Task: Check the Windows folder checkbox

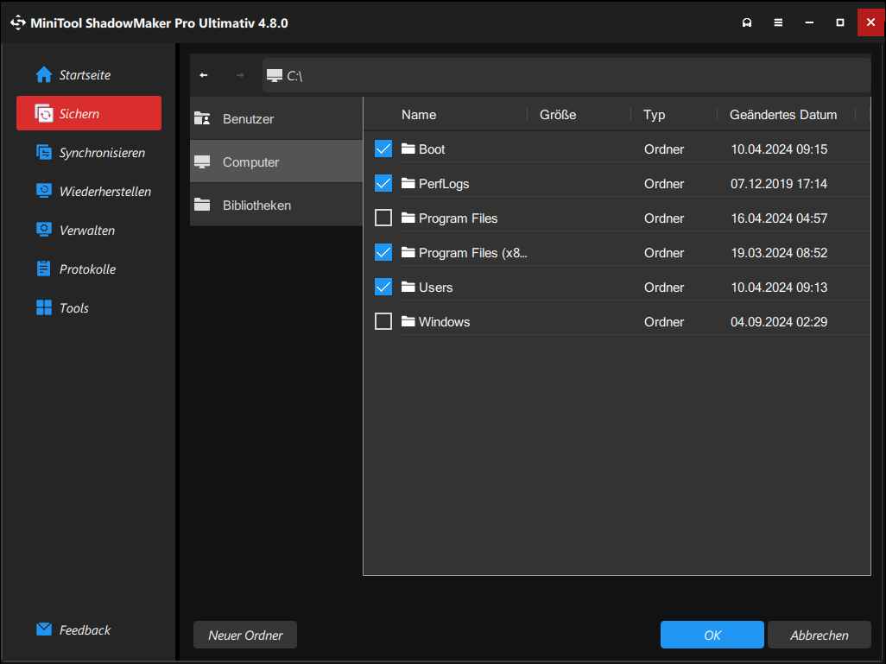Action: [x=383, y=321]
